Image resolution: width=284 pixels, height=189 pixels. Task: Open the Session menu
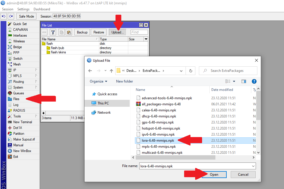8,9
